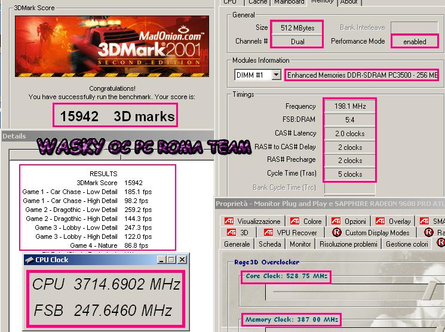Select the Generale tab
This screenshot has height=332, width=445.
tap(237, 244)
